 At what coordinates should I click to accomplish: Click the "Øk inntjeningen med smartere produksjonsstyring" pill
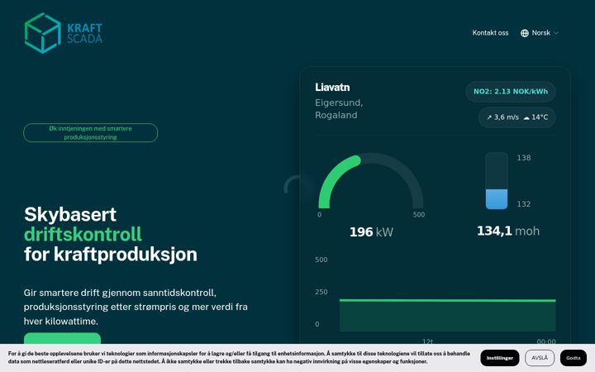pyautogui.click(x=90, y=133)
